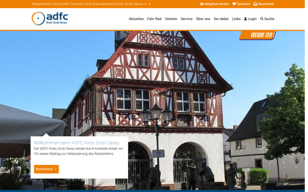Click the magnifier icon beside Suche

262,19
